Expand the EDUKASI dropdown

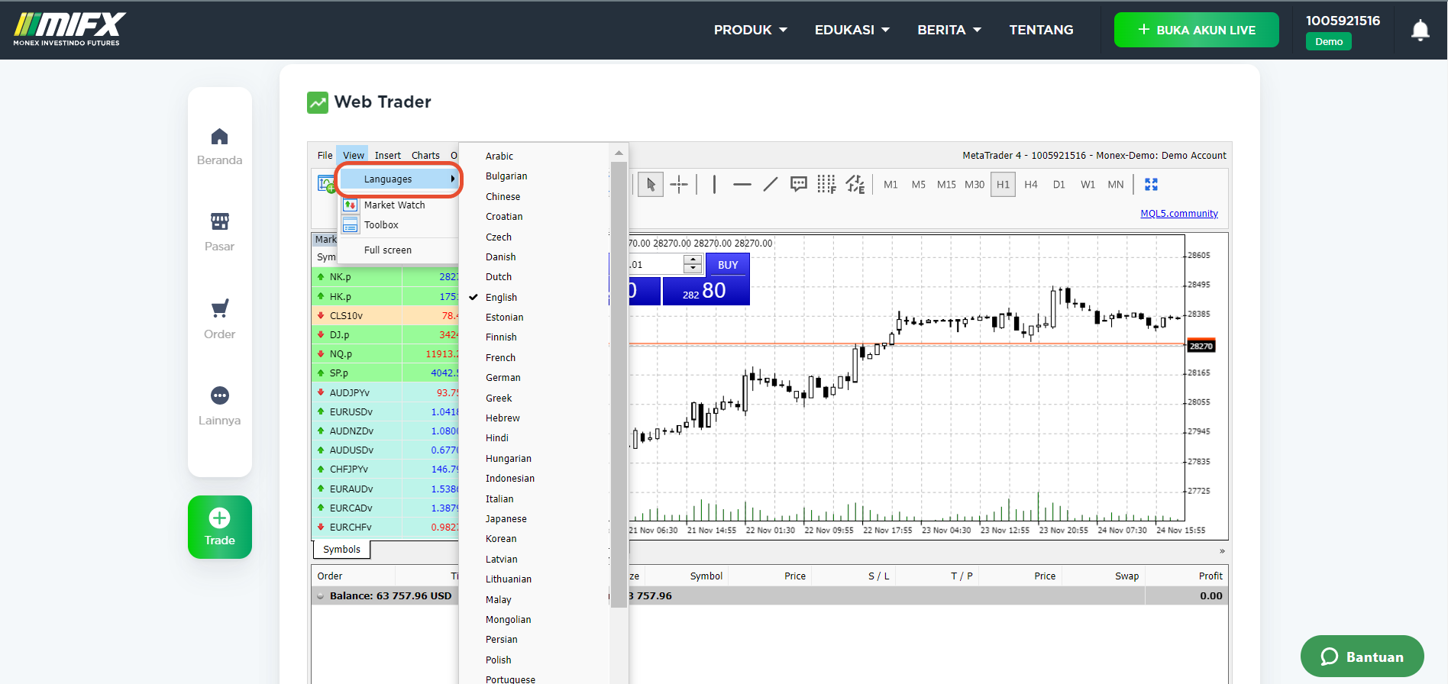852,30
